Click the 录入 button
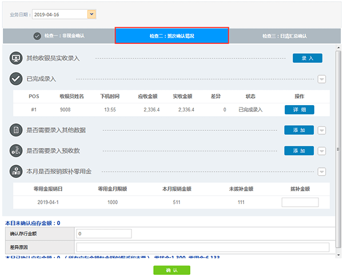 click(x=308, y=58)
